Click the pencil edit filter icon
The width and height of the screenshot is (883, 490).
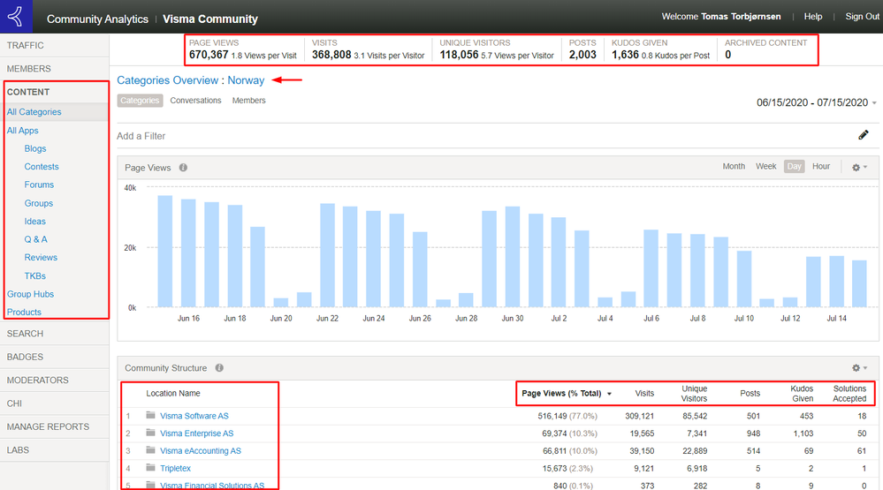[x=864, y=135]
